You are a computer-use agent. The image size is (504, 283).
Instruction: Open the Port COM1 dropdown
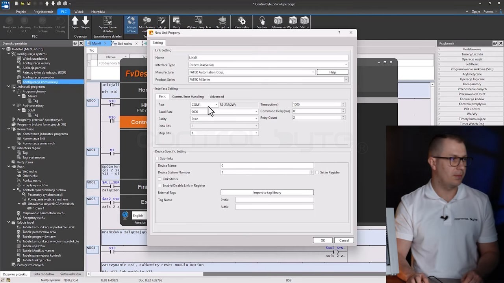pos(216,105)
